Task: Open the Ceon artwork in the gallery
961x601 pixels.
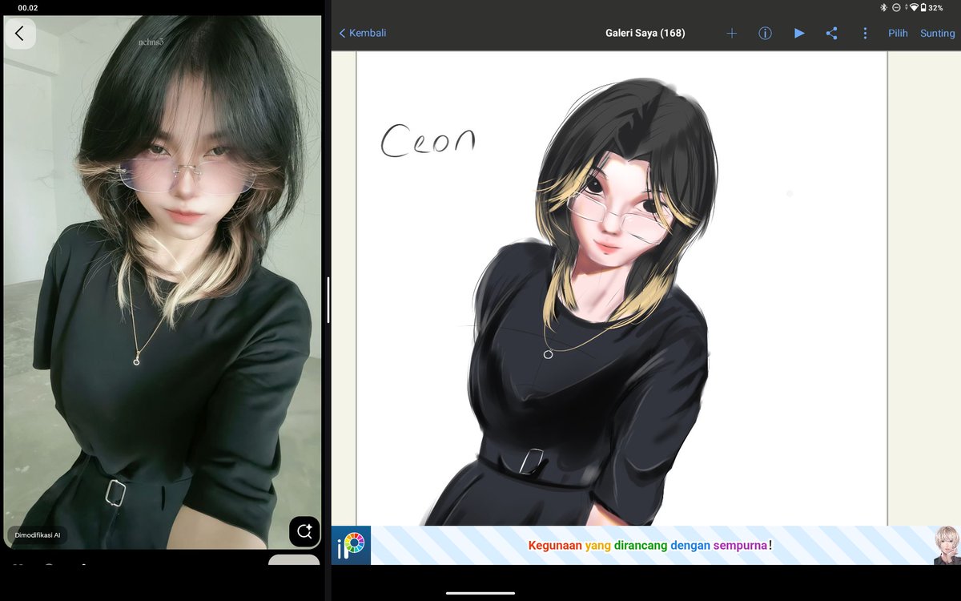Action: tap(621, 288)
